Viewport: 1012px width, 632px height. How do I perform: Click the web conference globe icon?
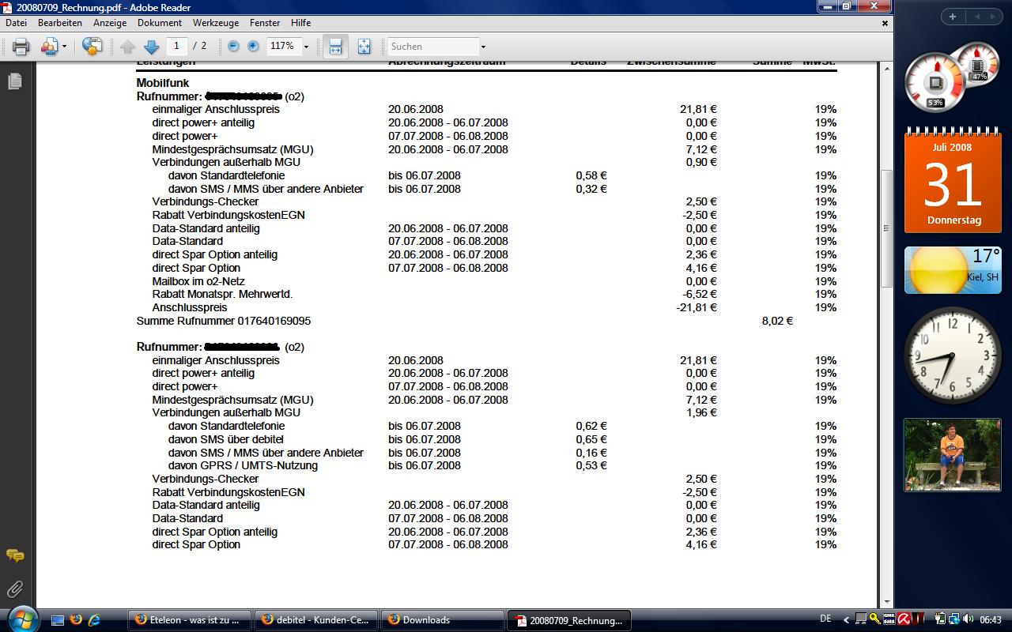click(92, 47)
